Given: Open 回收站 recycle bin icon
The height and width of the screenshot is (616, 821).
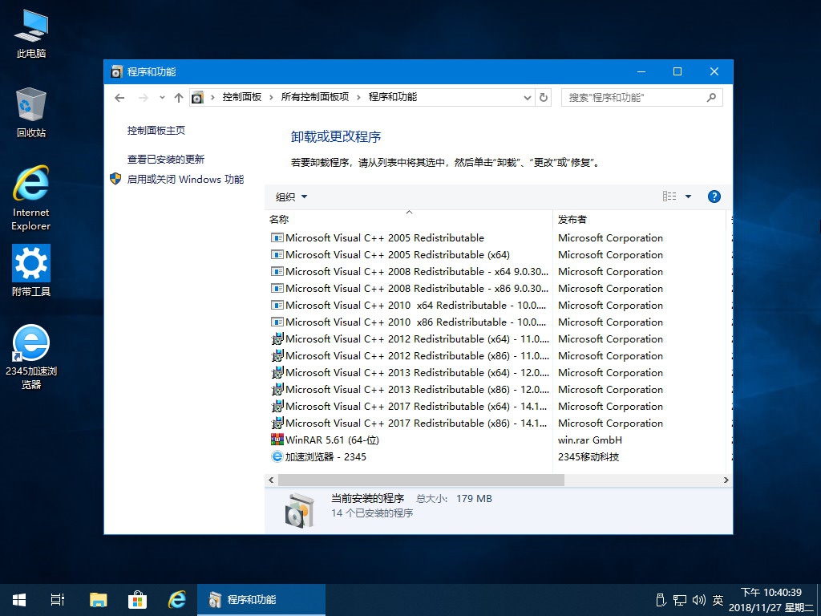Looking at the screenshot, I should [31, 112].
